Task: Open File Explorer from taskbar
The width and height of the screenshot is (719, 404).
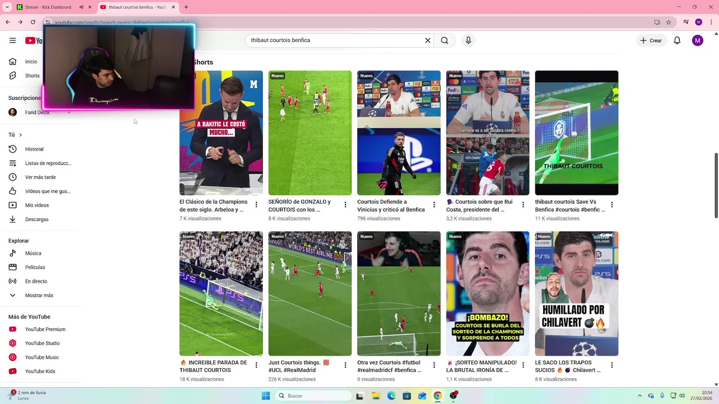Action: 376,396
